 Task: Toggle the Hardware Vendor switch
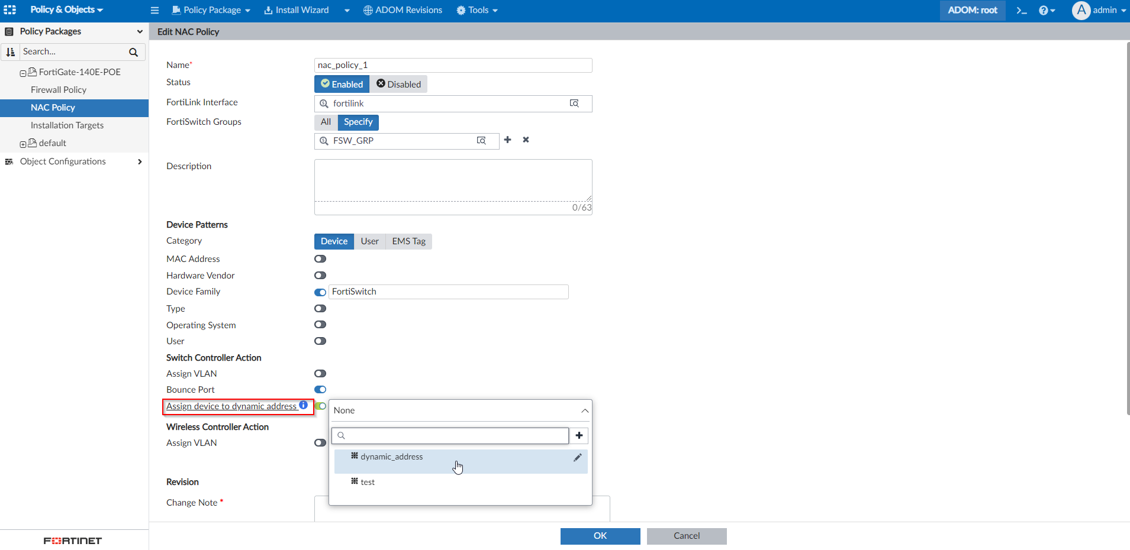coord(320,276)
